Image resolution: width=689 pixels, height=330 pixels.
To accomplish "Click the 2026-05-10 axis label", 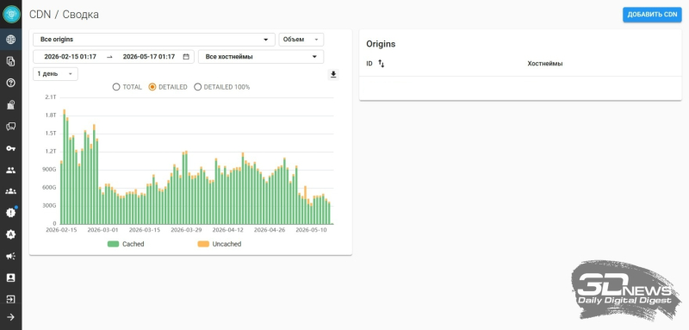I will [311, 230].
